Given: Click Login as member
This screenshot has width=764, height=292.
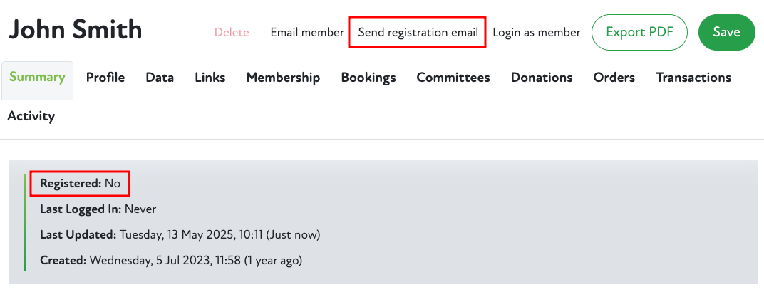Looking at the screenshot, I should point(536,33).
